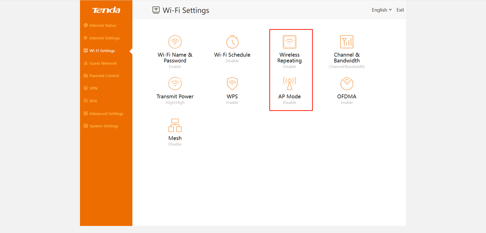This screenshot has height=233, width=486.
Task: Open the Wi-Fi Name & Password icon
Action: click(175, 42)
